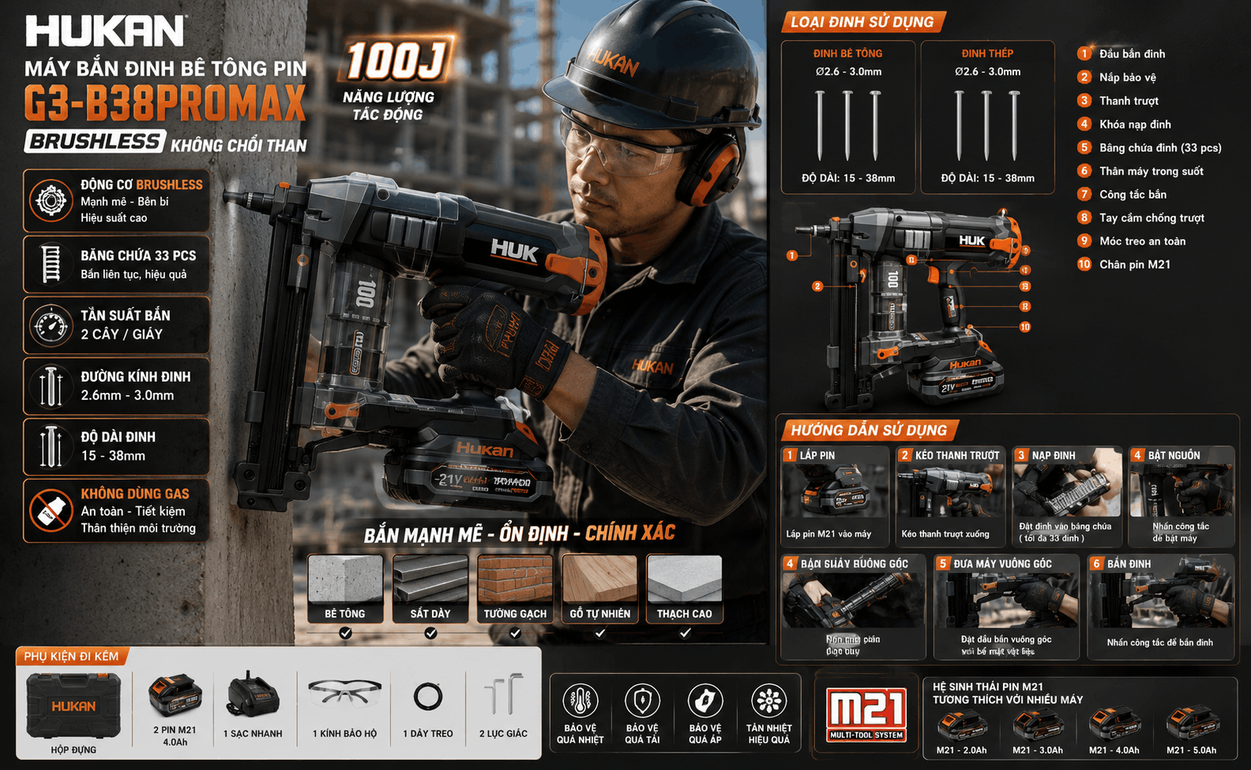
Task: Click the checkmark under Bê tông
Action: tap(346, 633)
